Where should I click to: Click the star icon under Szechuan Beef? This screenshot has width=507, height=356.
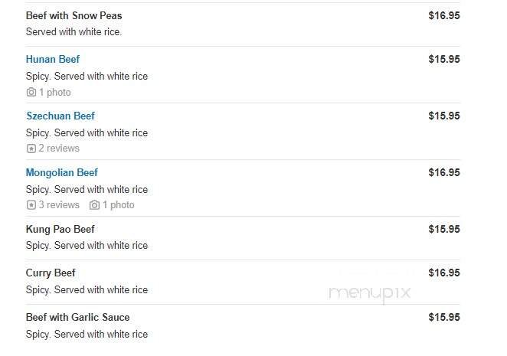(31, 149)
